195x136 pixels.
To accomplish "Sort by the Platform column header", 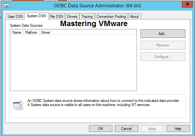I will (x=31, y=32).
